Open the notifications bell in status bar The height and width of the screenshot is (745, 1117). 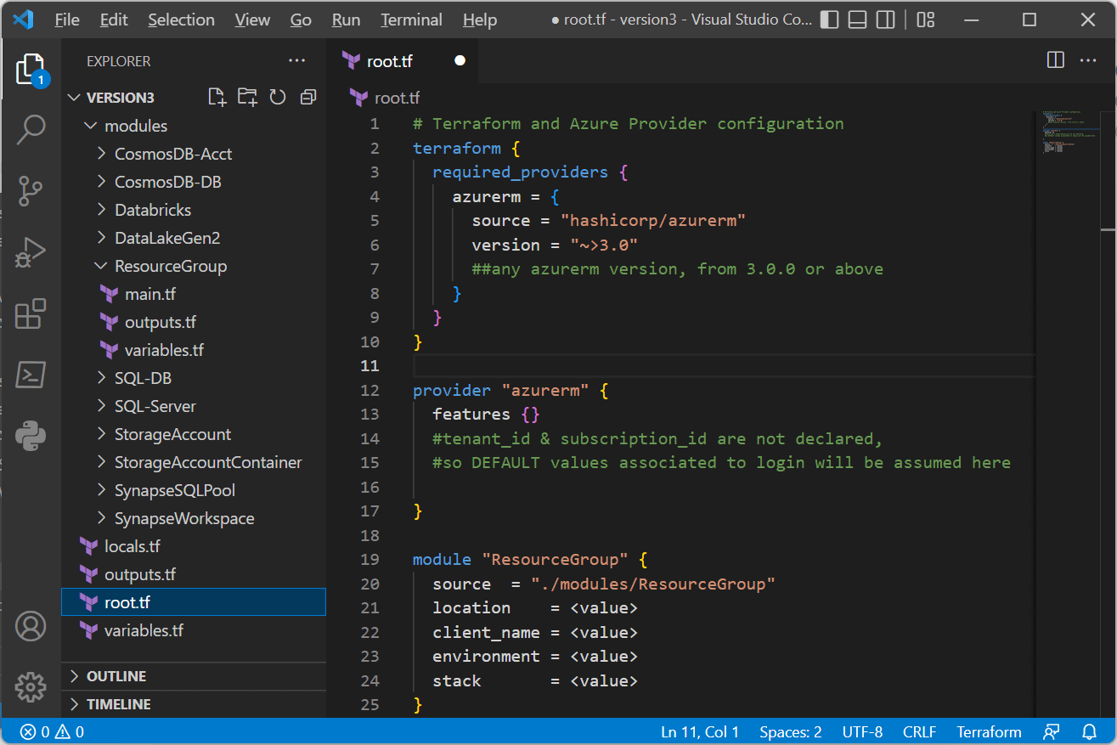tap(1089, 731)
